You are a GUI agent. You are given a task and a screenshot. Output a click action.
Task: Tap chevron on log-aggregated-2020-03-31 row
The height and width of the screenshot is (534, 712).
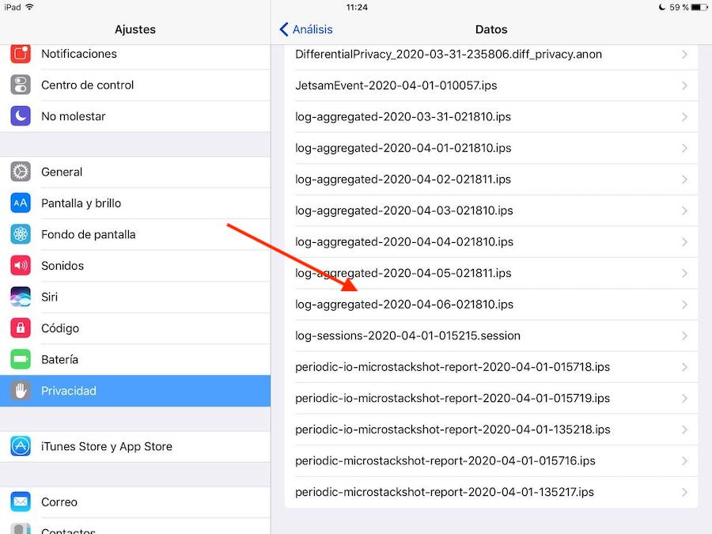[x=684, y=117]
